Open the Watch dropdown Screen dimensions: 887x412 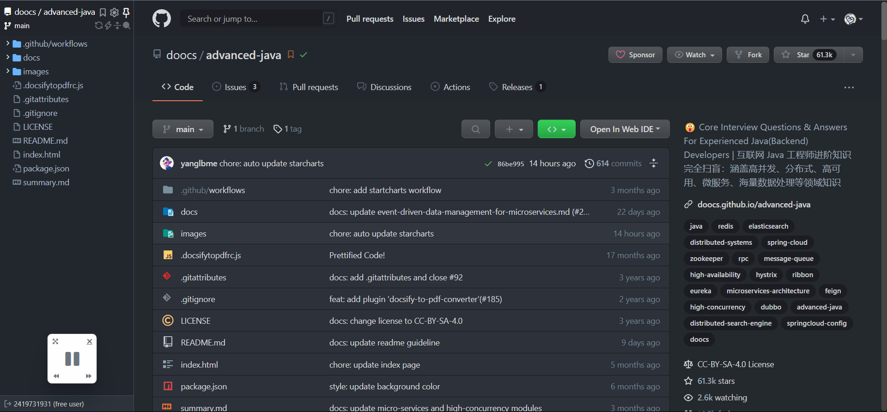694,55
